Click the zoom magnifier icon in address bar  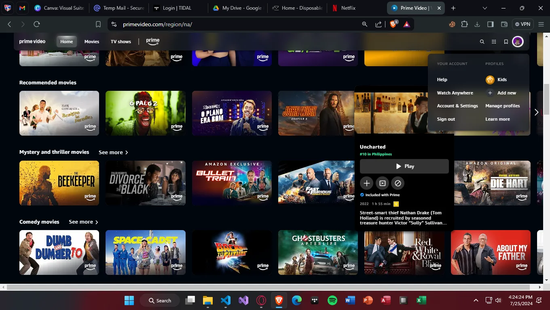tap(365, 24)
